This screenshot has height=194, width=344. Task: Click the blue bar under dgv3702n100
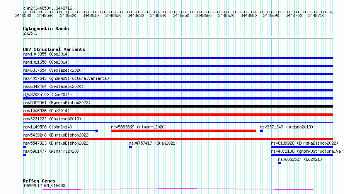[178, 98]
